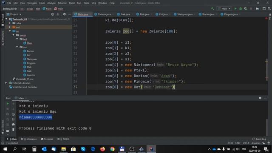Viewport: 272px width, 153px height.
Task: Click the Search Everywhere magnifier icon
Action: coord(269,8)
